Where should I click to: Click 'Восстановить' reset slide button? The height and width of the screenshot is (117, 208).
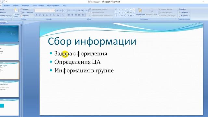point(27,12)
